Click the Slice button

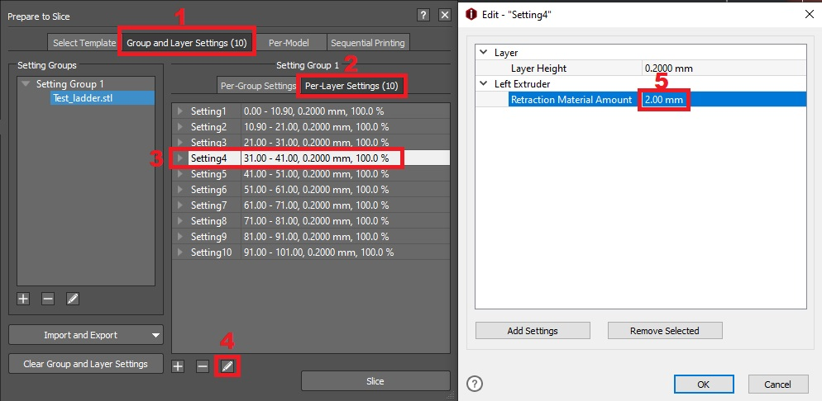pyautogui.click(x=375, y=381)
